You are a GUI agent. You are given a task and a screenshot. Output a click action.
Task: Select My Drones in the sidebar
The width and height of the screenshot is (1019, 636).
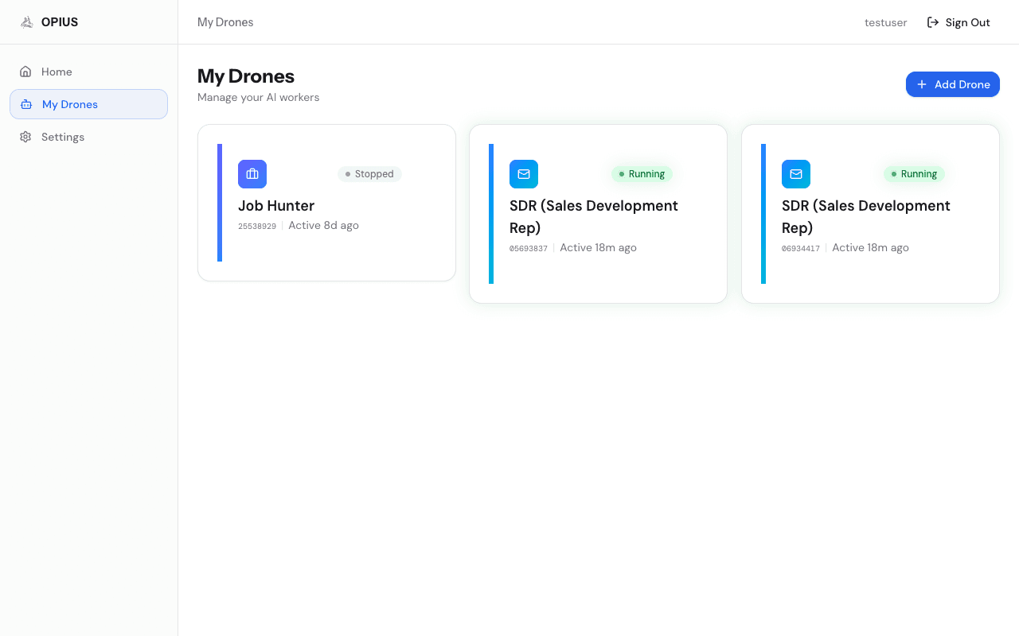(70, 104)
